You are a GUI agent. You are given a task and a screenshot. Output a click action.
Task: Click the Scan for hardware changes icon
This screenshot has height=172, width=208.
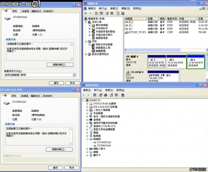click(x=123, y=95)
